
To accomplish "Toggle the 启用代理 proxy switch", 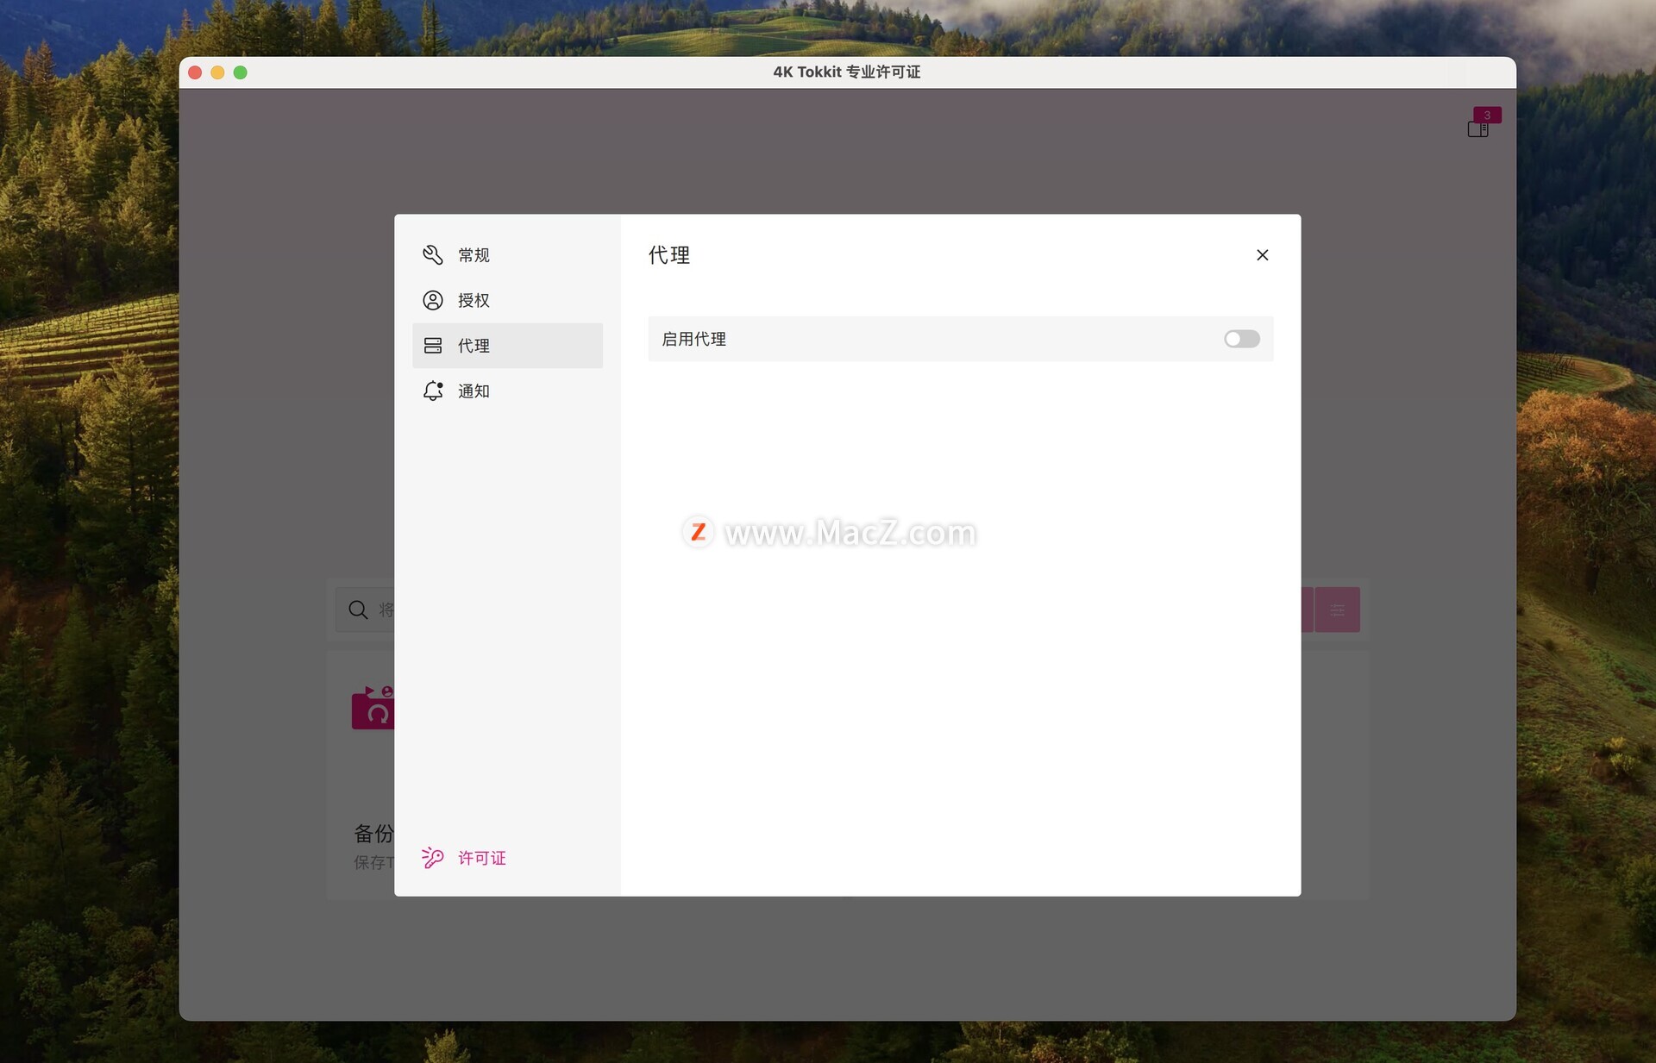I will (1242, 339).
